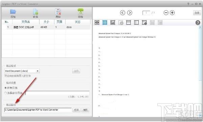Go to next page with right arrow
Image resolution: width=203 pixels, height=122 pixels.
pyautogui.click(x=130, y=13)
